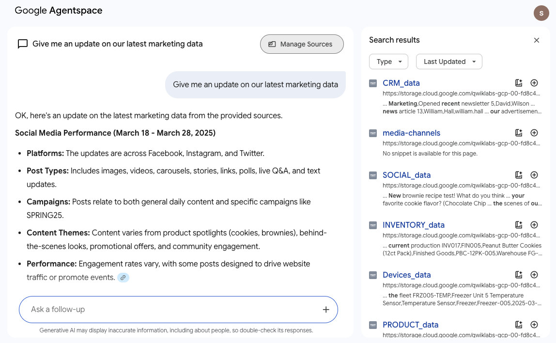Click the circled plus icon for PRODUCT_data

[x=534, y=325]
